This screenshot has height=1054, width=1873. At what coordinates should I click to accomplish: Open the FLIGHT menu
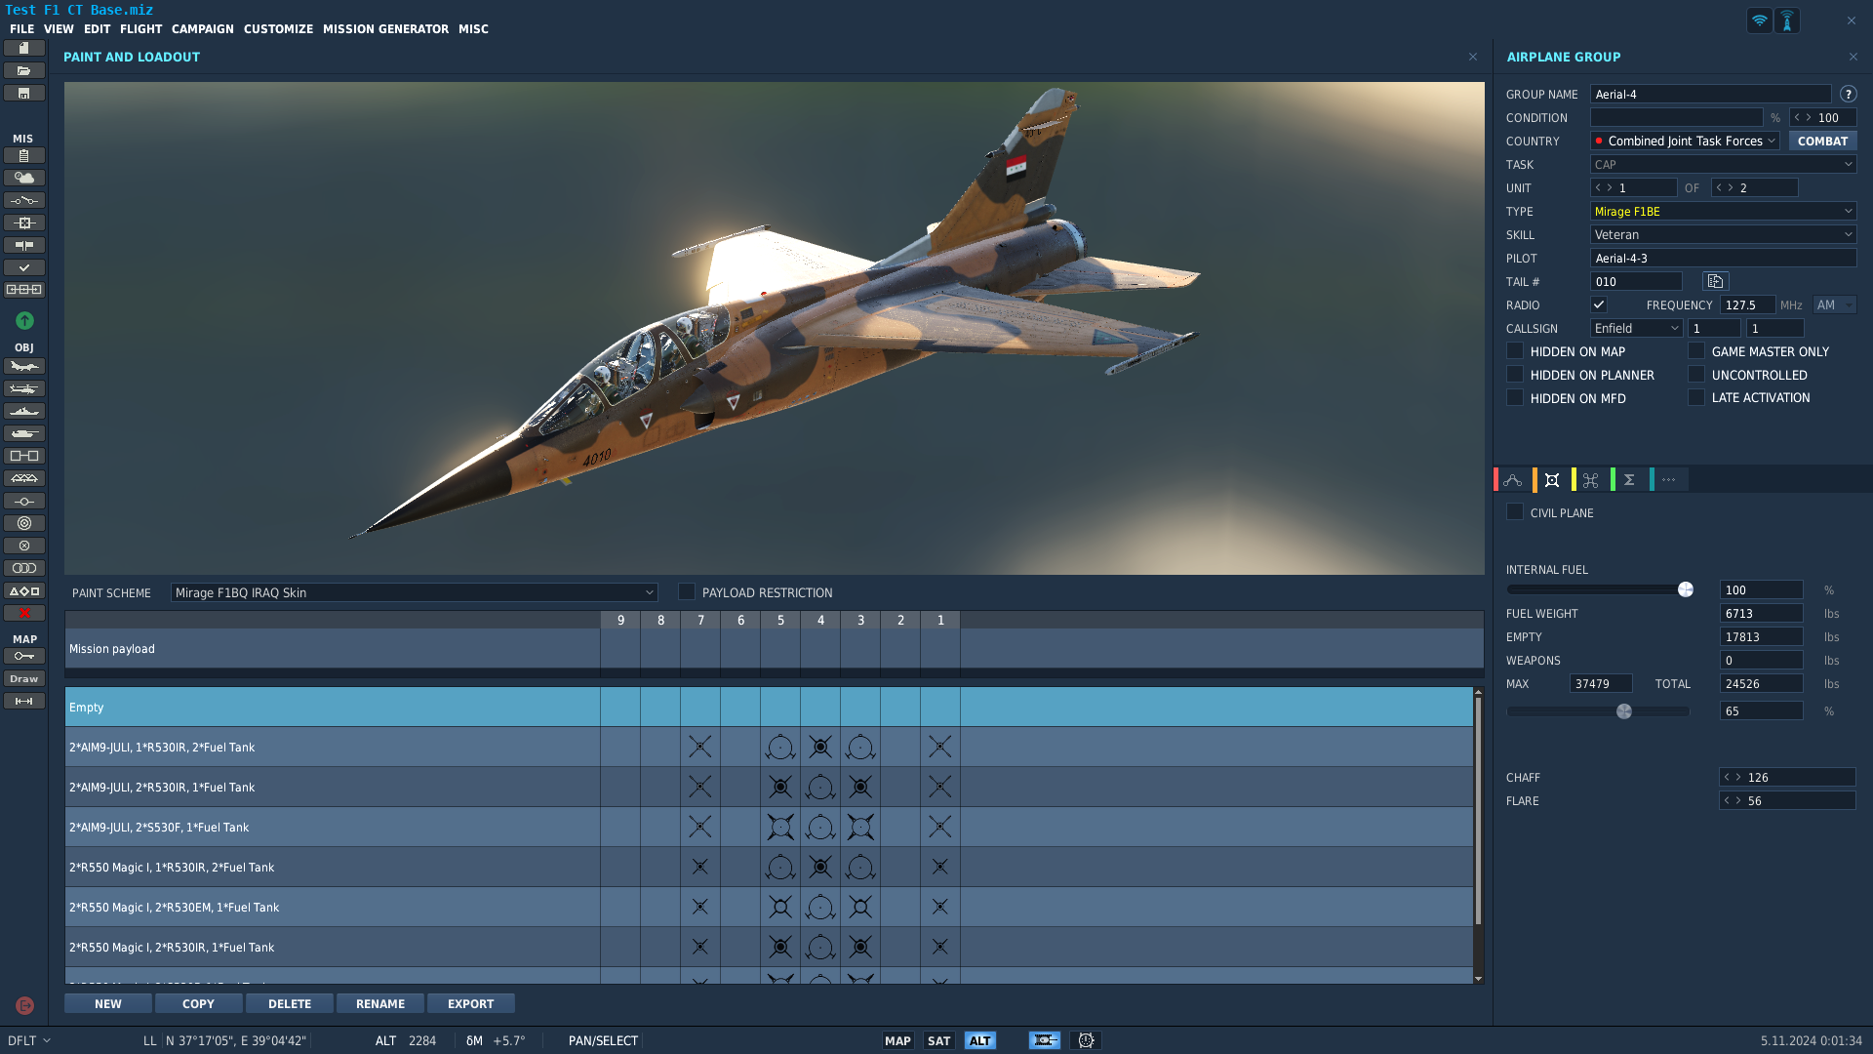click(140, 28)
